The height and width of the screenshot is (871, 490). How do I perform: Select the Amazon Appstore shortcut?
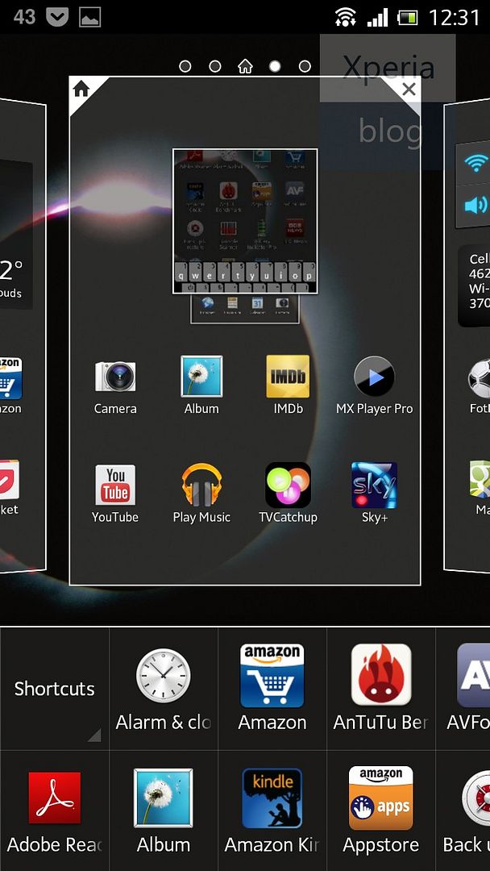point(380,811)
